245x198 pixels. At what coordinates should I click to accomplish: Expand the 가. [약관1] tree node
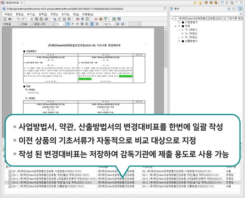[179, 30]
